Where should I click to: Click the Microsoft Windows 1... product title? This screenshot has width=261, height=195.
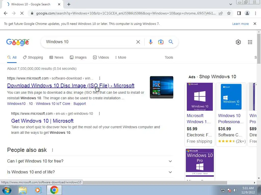pyautogui.click(x=199, y=119)
